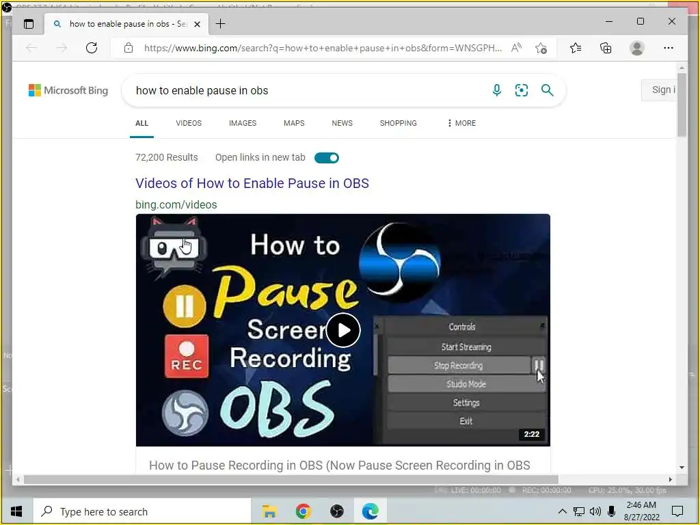Go back to the previous page
The width and height of the screenshot is (700, 525).
(31, 48)
